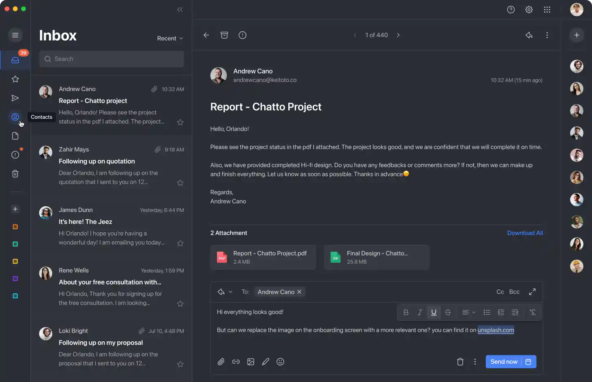Attach a file with the paperclip icon
592x382 pixels.
[x=221, y=362]
